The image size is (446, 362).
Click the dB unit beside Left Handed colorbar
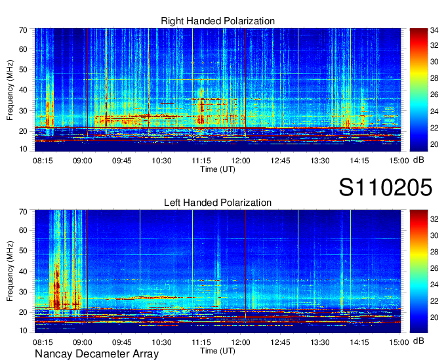418,340
